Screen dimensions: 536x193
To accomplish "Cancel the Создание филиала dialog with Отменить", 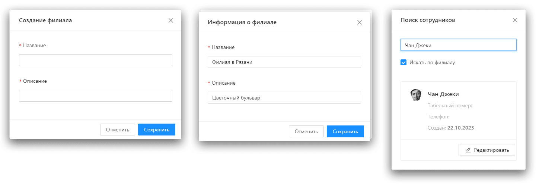I will (118, 130).
